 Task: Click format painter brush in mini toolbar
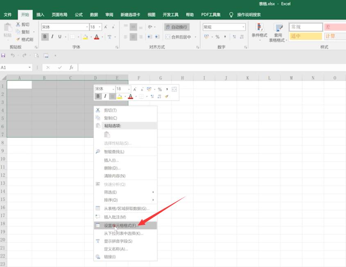(167, 96)
